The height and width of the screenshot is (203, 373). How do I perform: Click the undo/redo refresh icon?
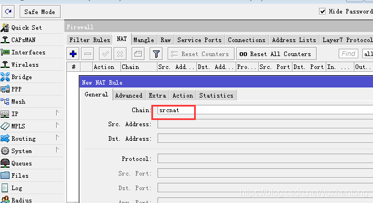[8, 12]
